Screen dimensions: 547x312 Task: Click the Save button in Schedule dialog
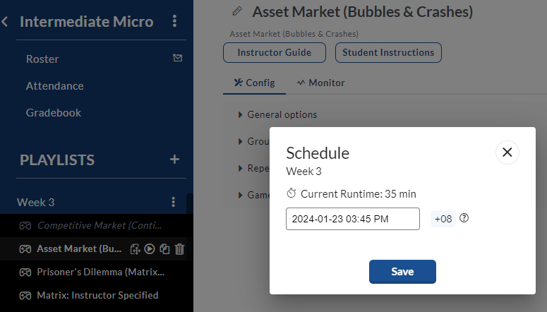click(402, 272)
